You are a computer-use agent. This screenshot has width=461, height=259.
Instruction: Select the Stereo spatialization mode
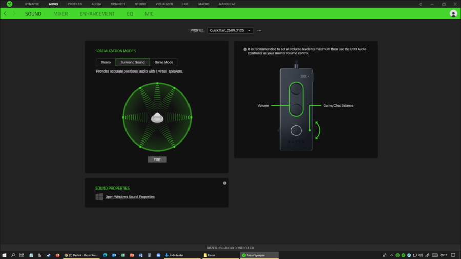(x=106, y=62)
